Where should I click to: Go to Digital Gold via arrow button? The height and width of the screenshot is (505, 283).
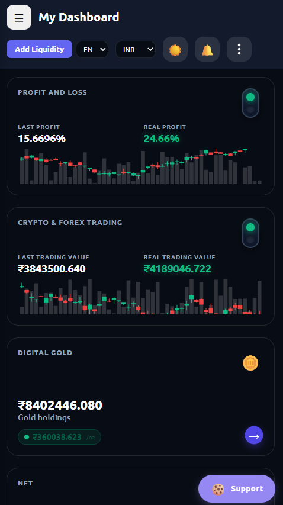254,435
